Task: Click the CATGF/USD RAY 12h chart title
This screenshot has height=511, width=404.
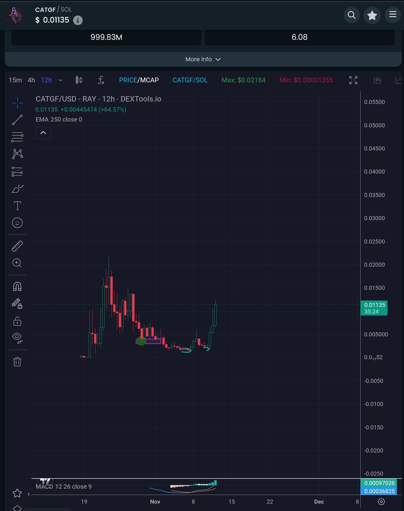Action: (x=98, y=99)
